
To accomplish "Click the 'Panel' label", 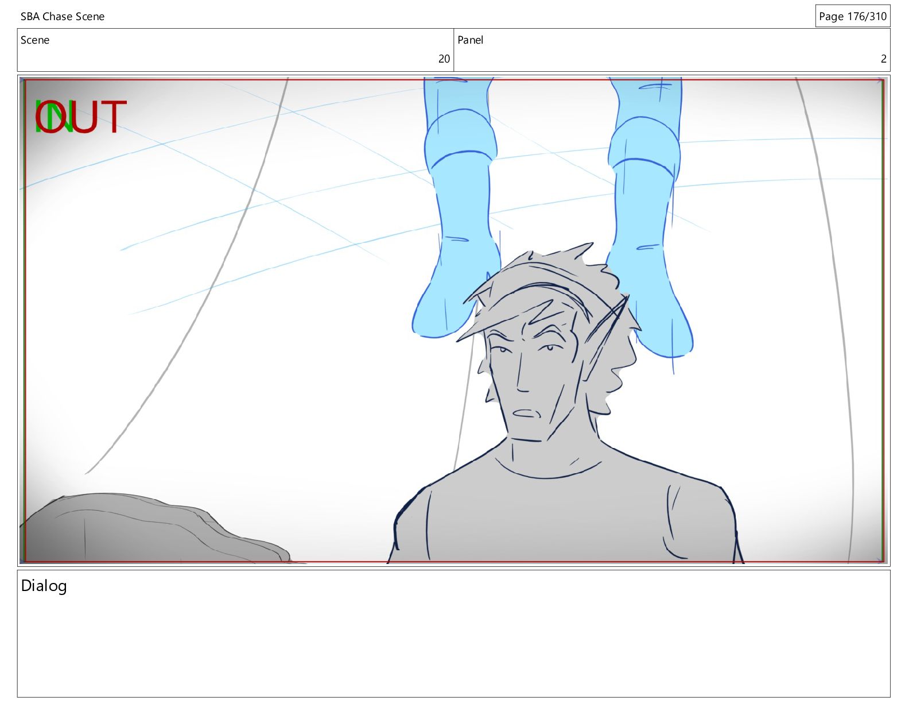I will point(470,40).
